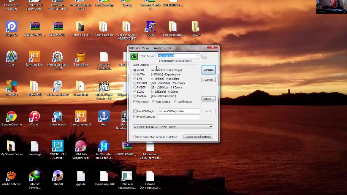This screenshot has height=195, width=347.
Task: Open the Ares desktop icon
Action: [11, 58]
